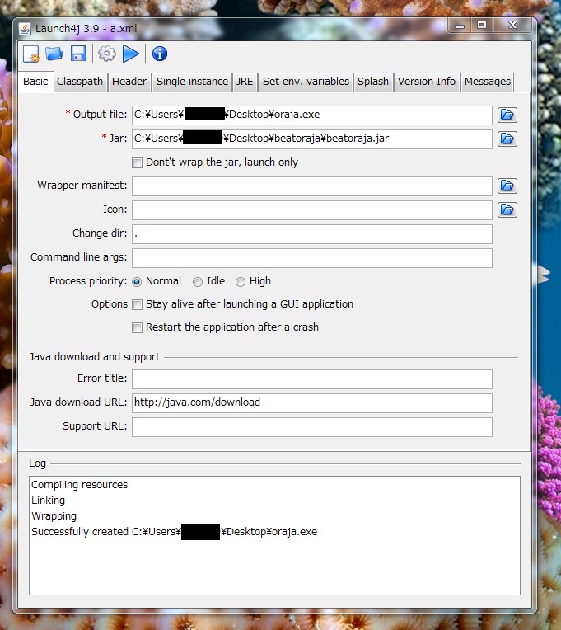
Task: Enable Stay alive after launching a GUI application
Action: (x=138, y=304)
